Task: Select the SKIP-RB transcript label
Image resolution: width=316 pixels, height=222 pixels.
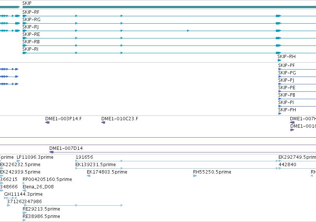Action: (x=31, y=42)
